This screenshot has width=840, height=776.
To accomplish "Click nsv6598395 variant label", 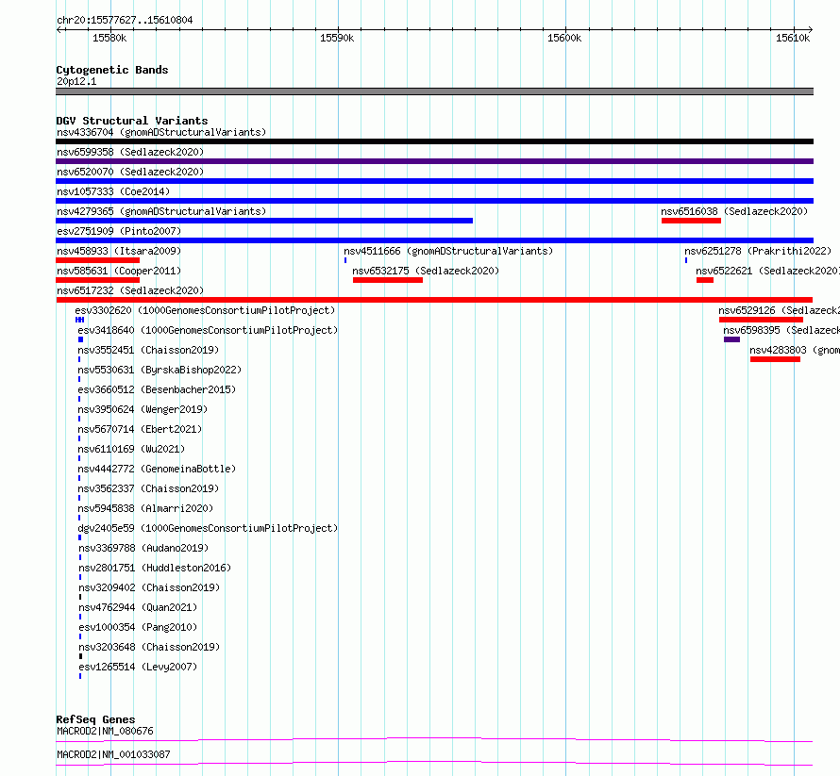I will pyautogui.click(x=781, y=330).
